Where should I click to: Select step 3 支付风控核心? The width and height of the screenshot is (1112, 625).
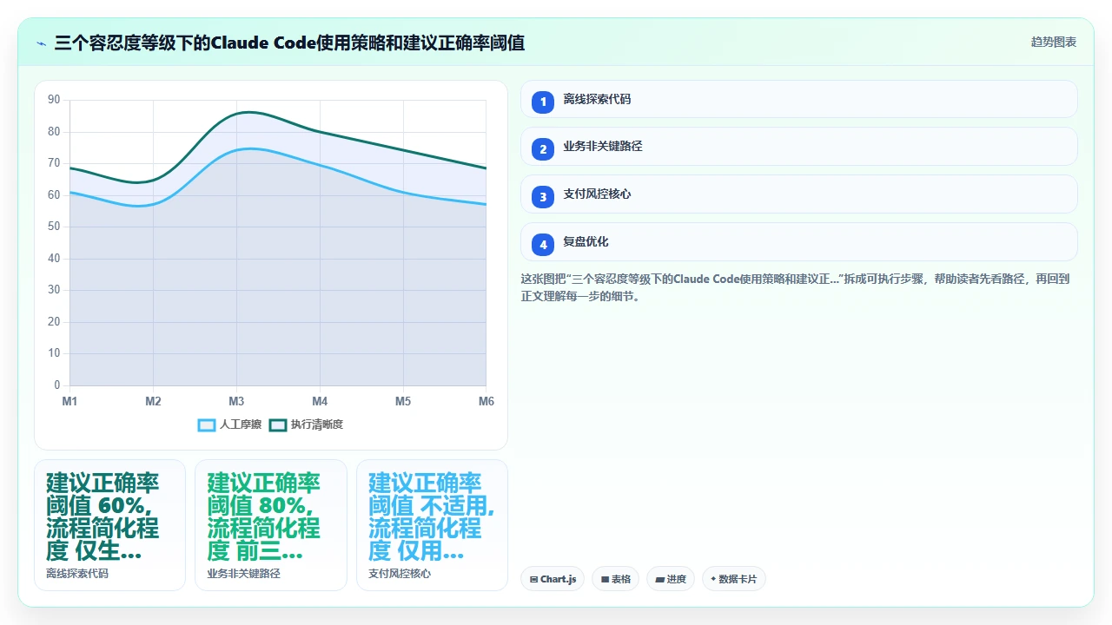tap(798, 194)
